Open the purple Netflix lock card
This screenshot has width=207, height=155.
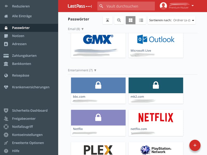[98, 123]
